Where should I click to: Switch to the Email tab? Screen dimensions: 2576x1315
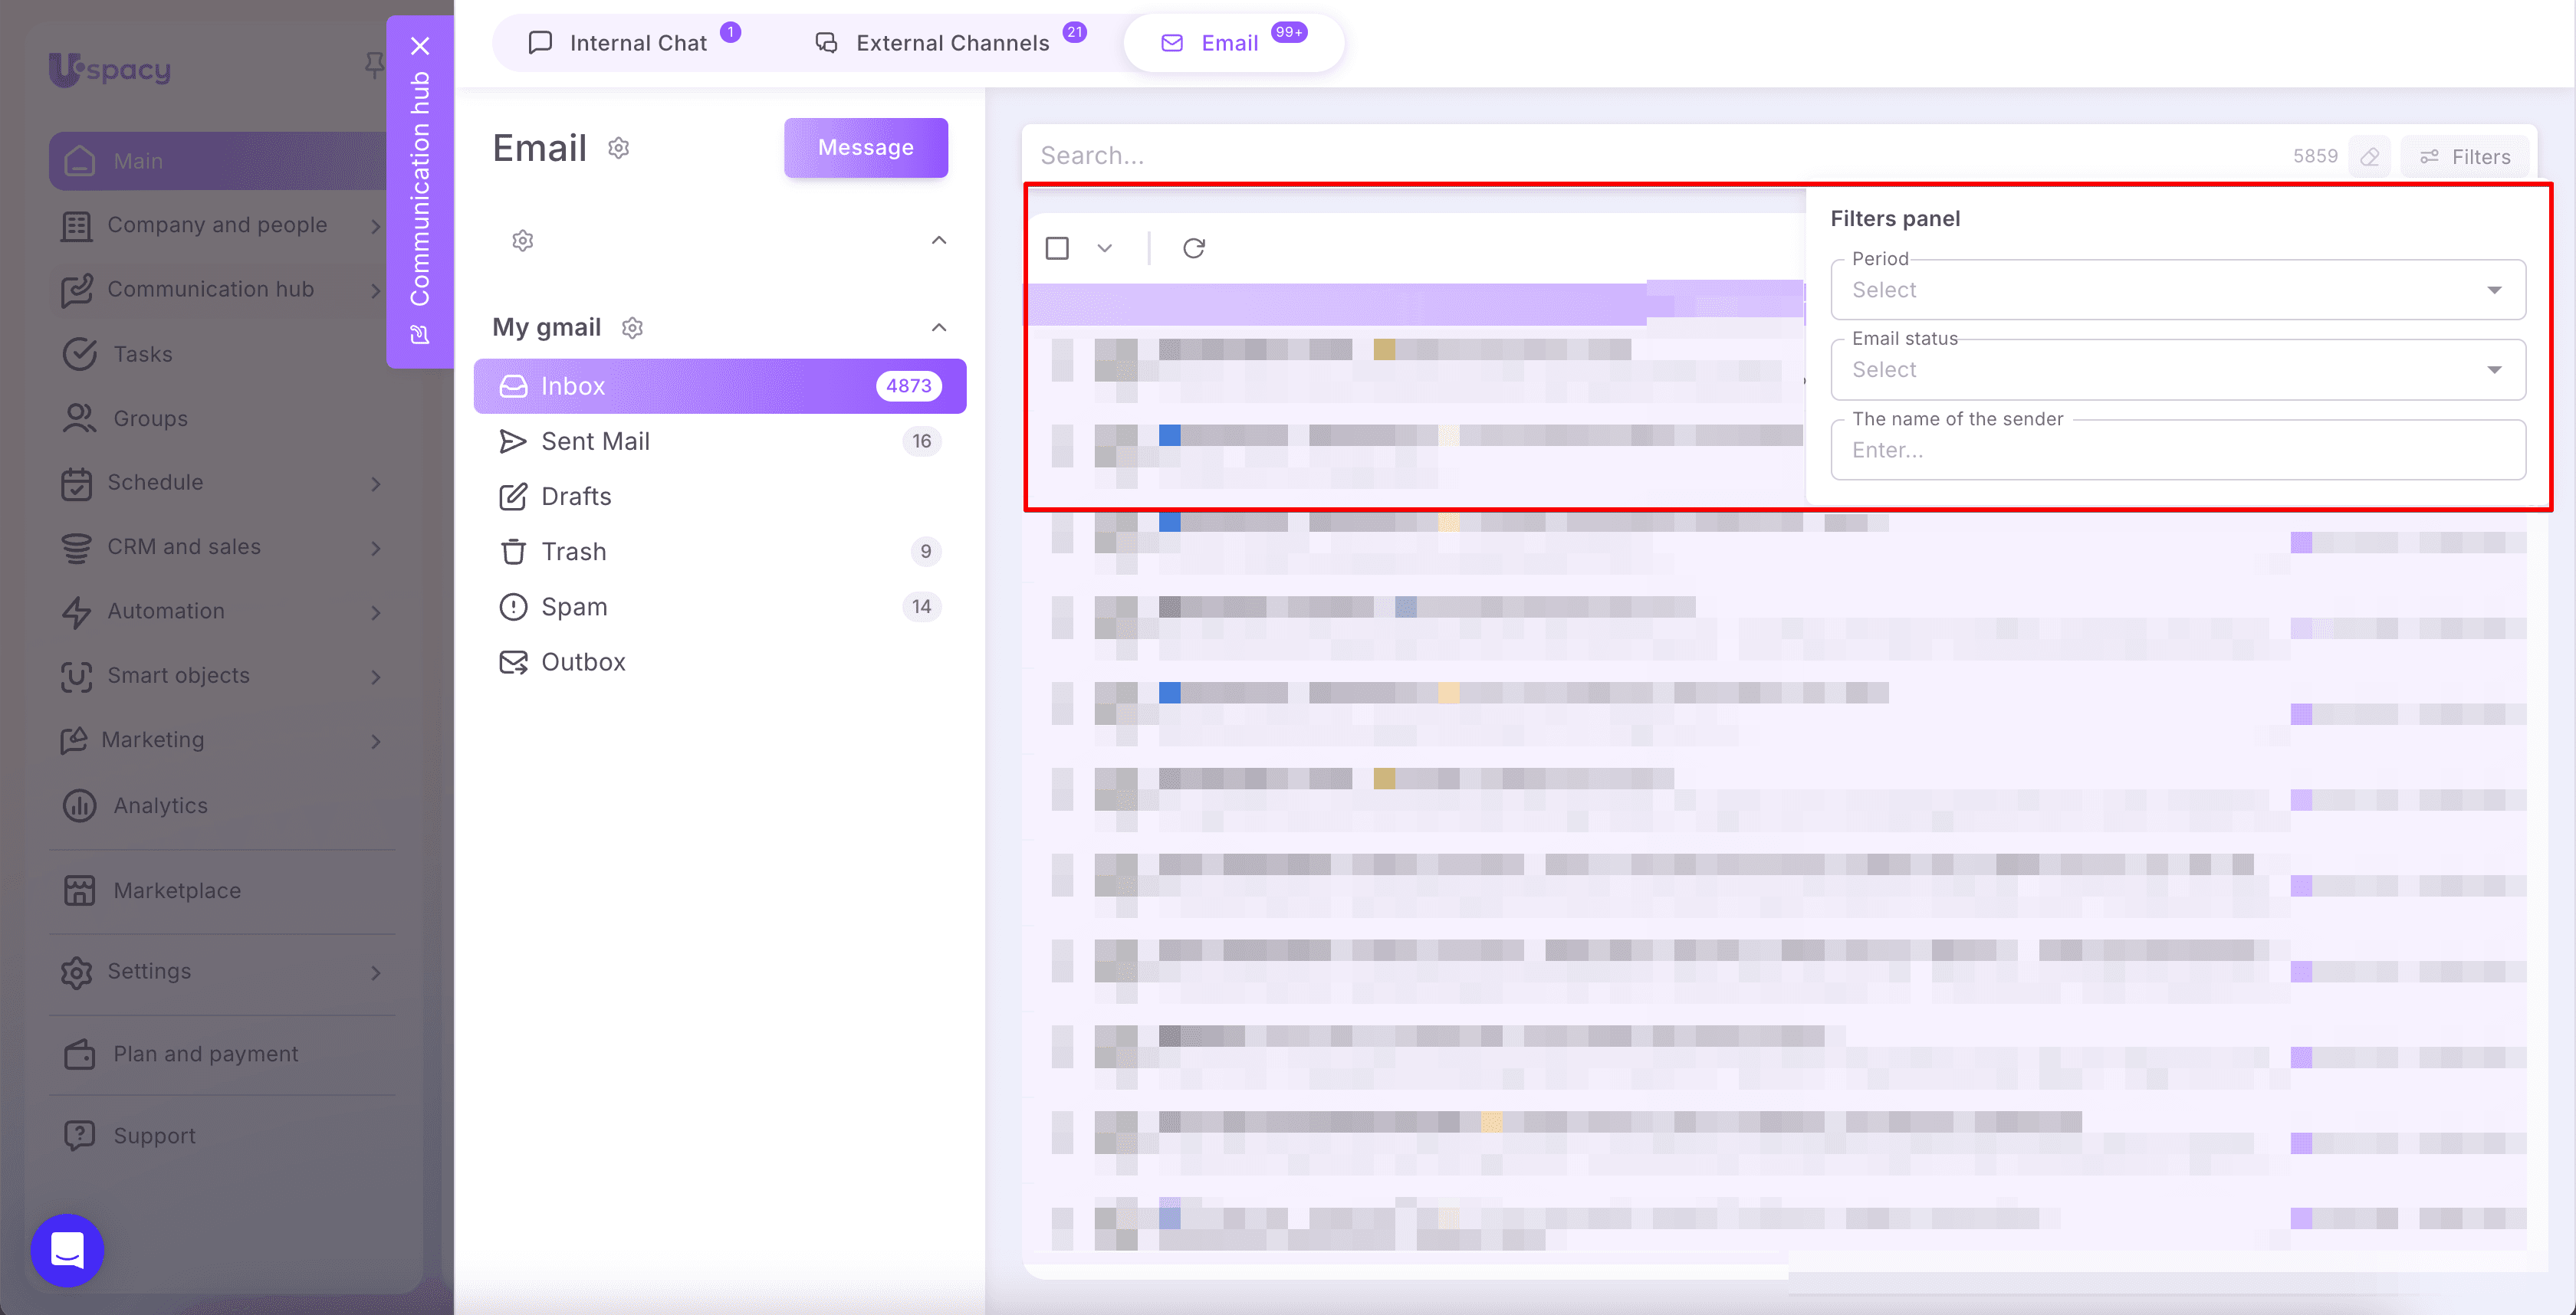(x=1233, y=43)
